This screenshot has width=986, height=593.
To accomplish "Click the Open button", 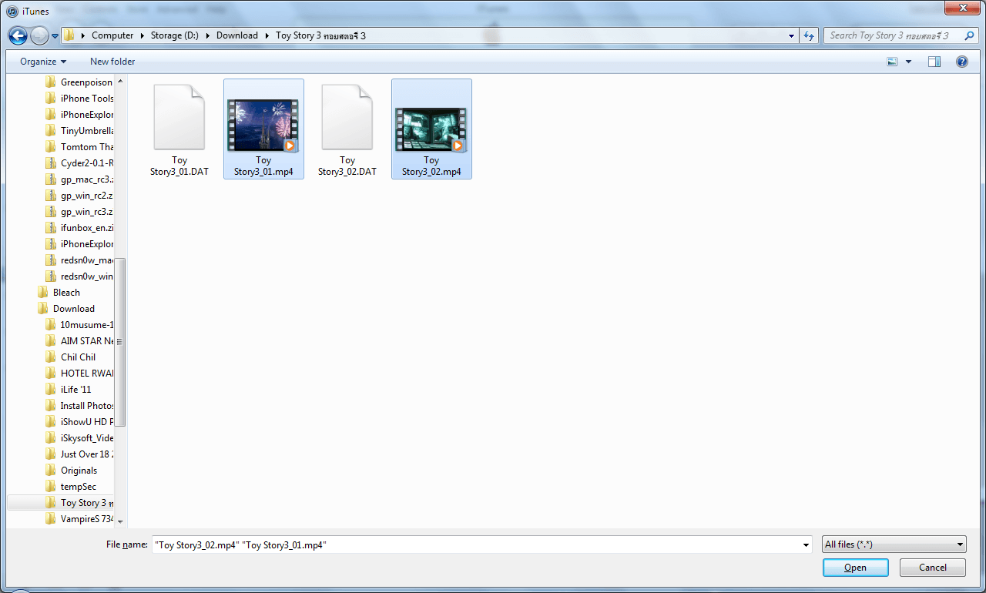I will click(x=855, y=568).
